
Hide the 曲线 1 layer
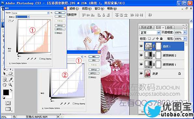click(141, 46)
